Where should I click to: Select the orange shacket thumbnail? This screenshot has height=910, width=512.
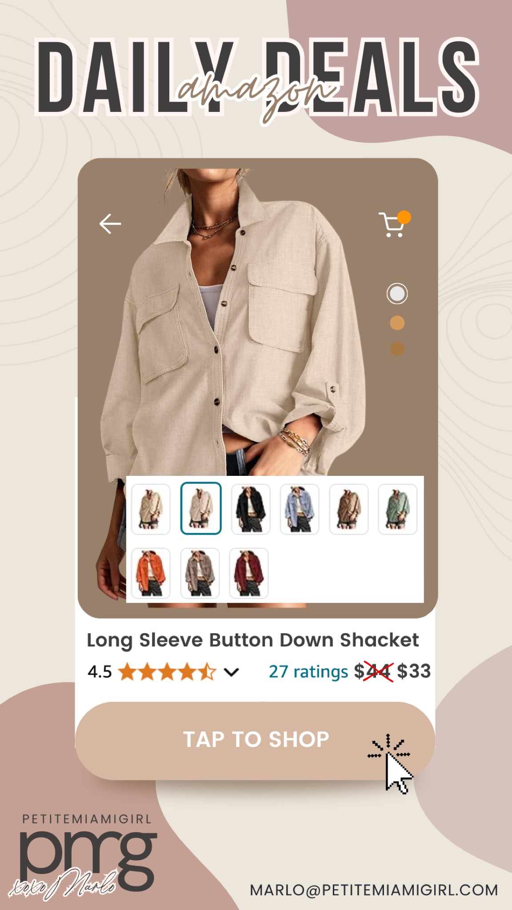[151, 573]
